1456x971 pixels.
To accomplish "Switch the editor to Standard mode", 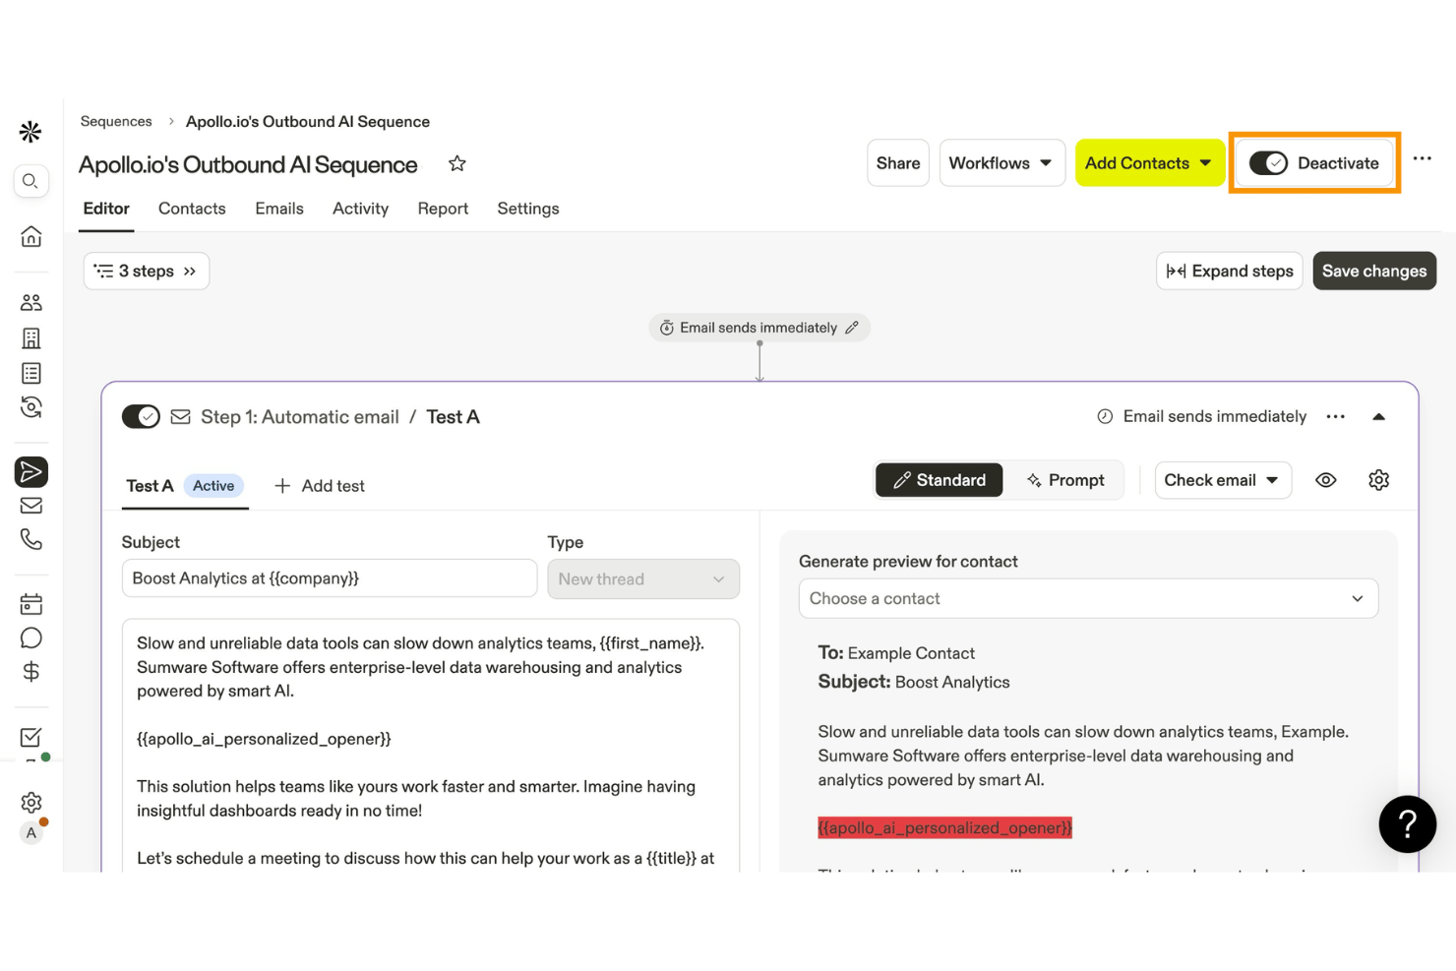I will tap(940, 480).
